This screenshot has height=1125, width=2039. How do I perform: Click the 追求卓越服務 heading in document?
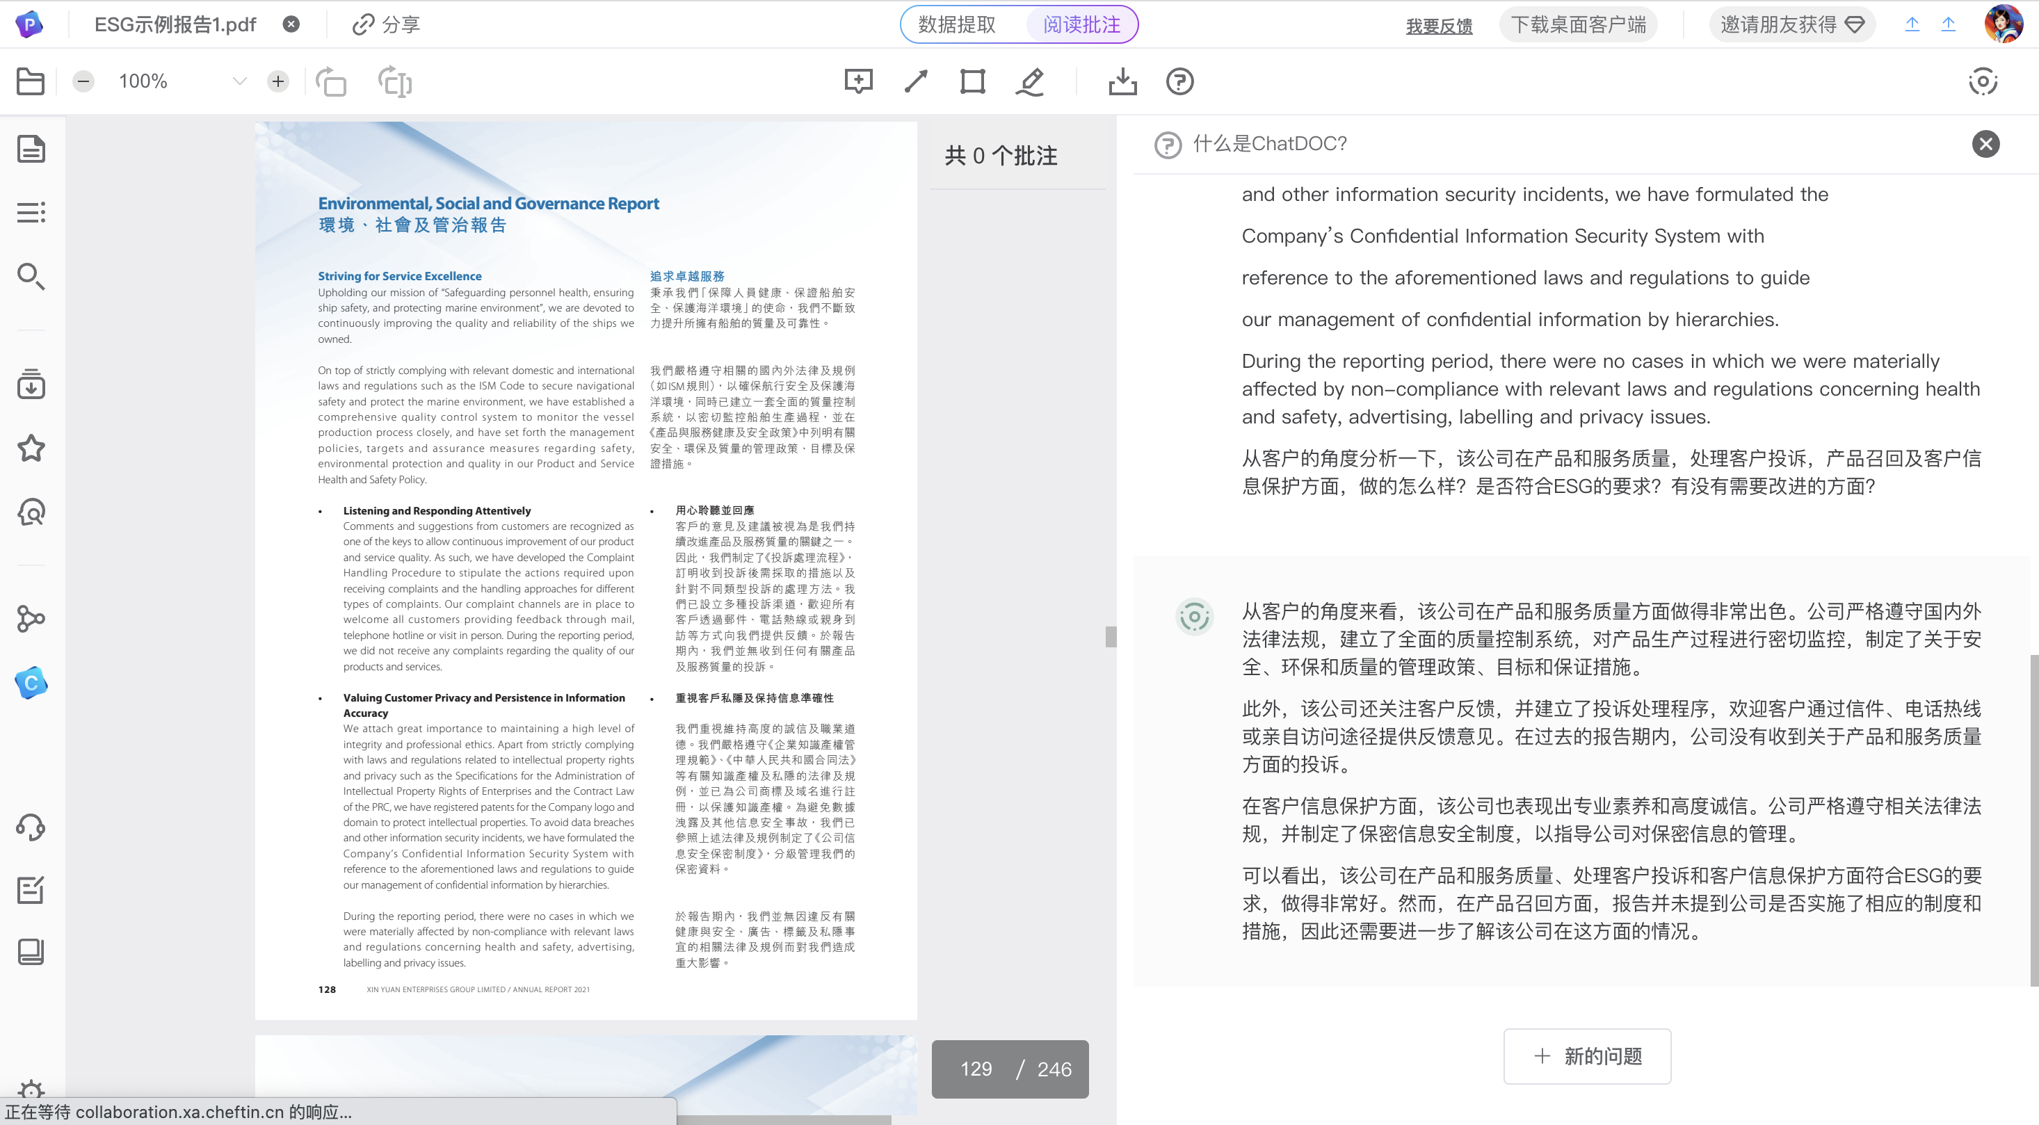click(x=687, y=276)
